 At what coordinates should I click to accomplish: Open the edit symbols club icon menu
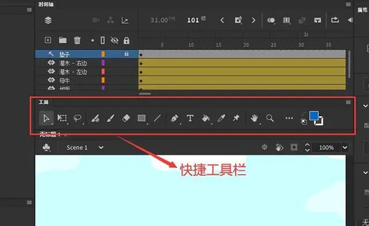[x=46, y=147]
